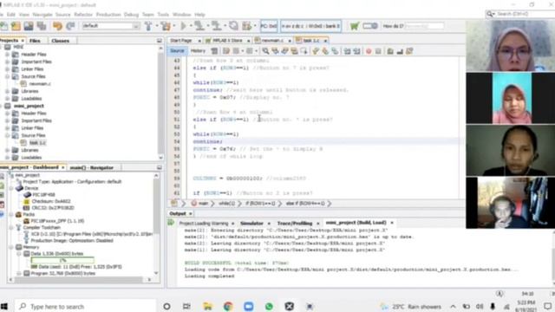Expand mini_project Header Files folder

click(7, 114)
